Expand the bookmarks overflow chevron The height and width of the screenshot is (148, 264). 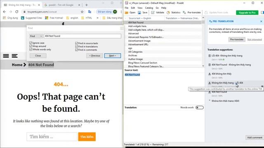tap(97, 18)
